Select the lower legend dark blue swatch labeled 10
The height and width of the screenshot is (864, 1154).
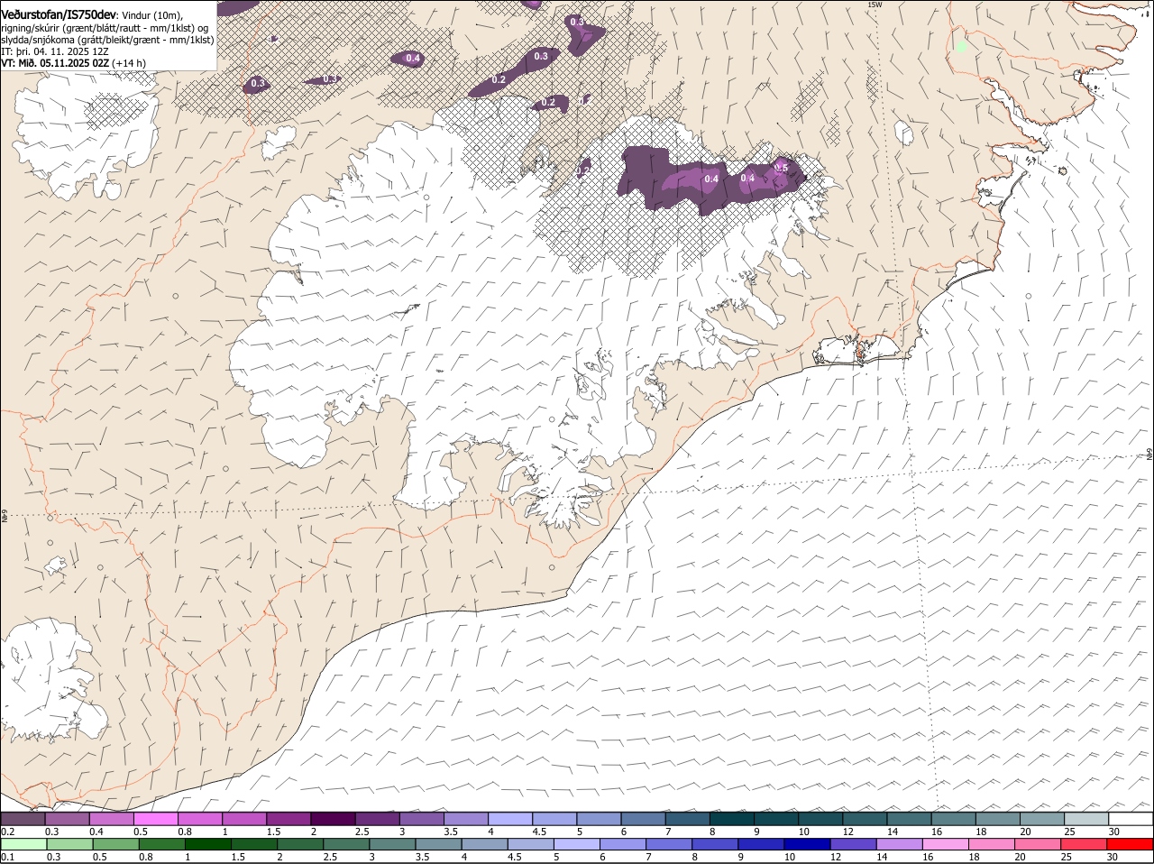coord(808,844)
